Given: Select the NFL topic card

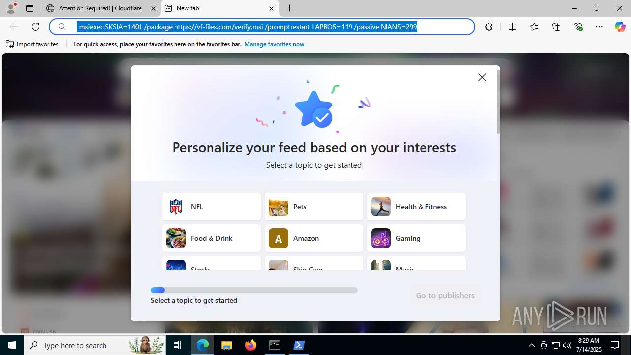Looking at the screenshot, I should point(211,207).
